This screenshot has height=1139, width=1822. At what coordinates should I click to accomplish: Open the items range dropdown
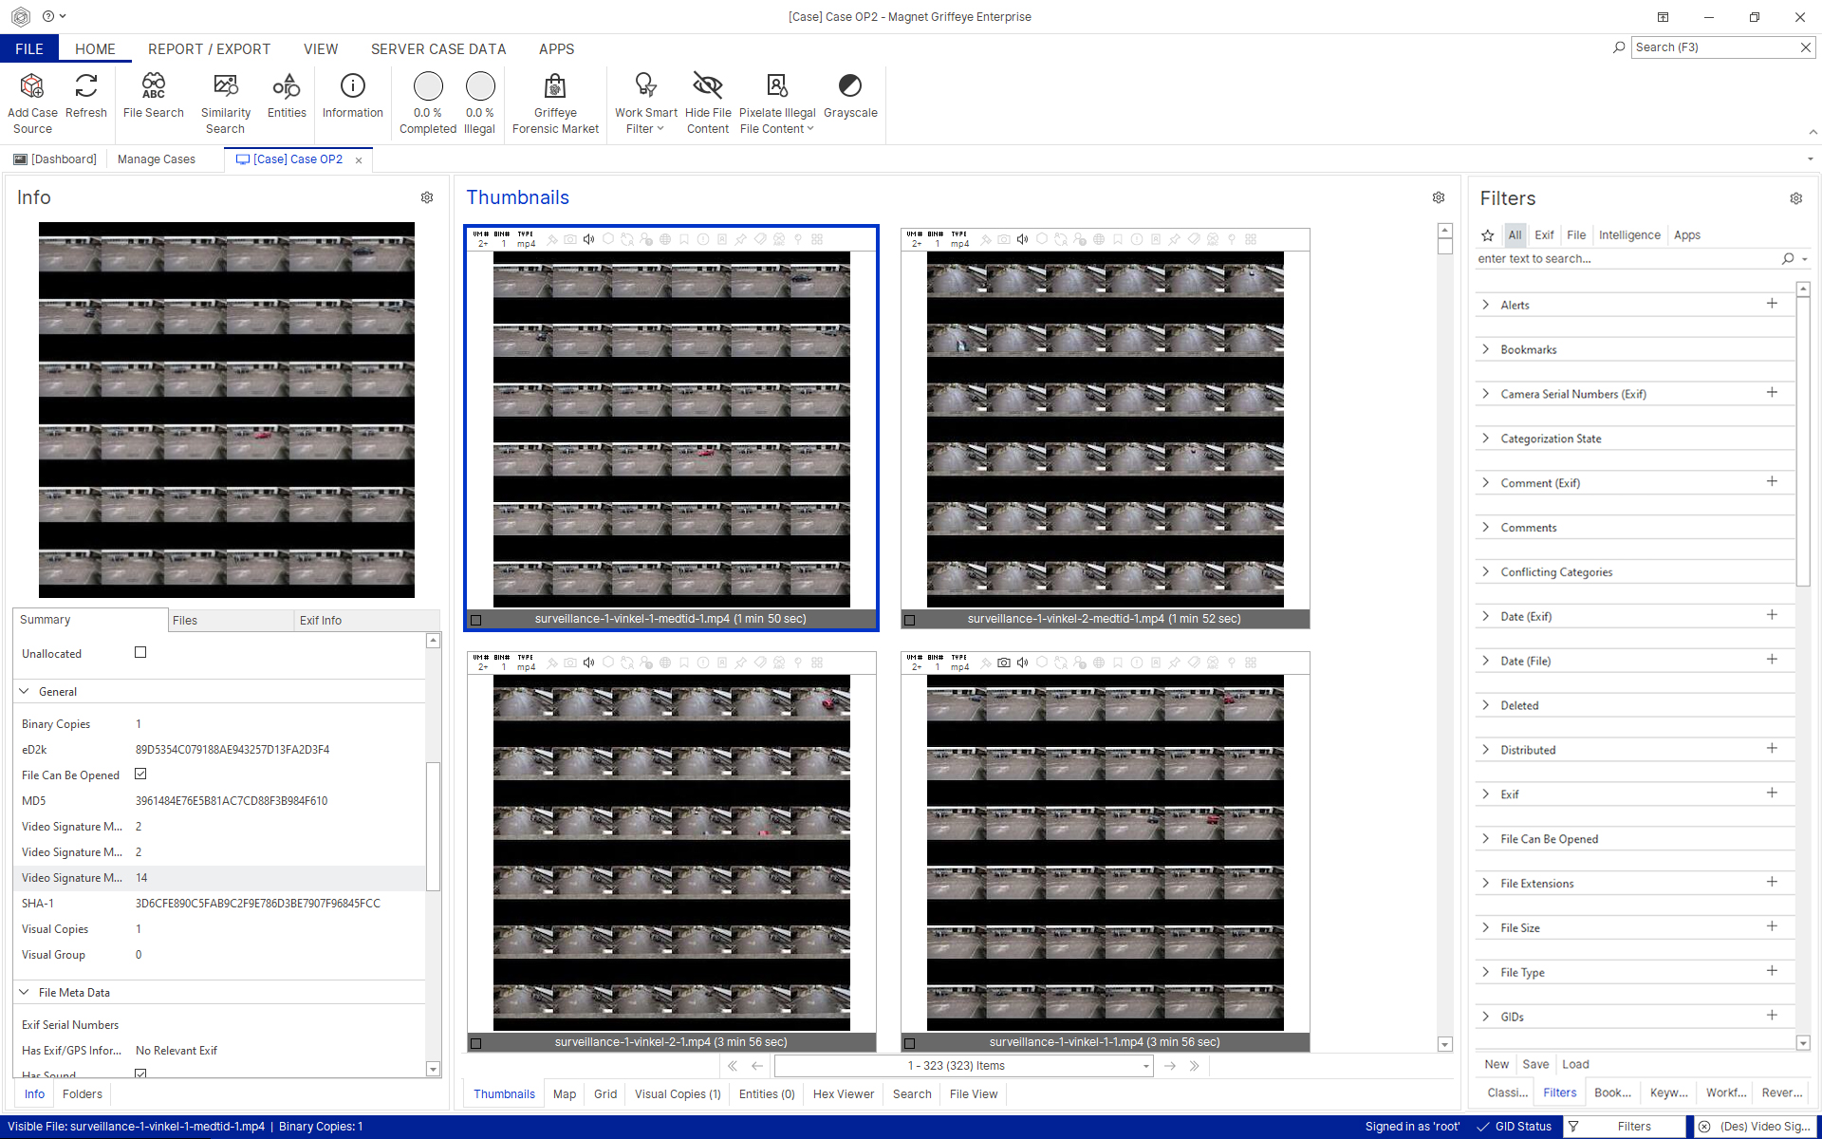(x=1145, y=1066)
